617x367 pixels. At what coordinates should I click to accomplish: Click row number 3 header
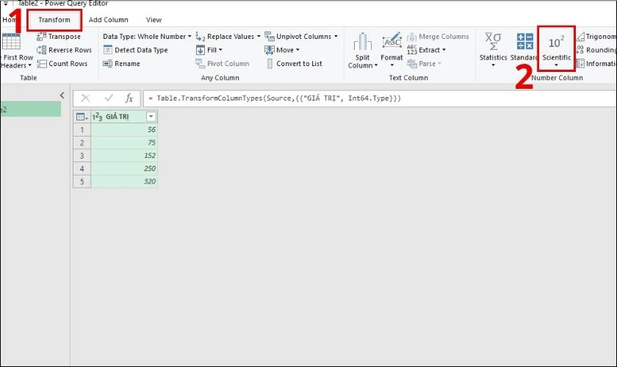pos(82,156)
